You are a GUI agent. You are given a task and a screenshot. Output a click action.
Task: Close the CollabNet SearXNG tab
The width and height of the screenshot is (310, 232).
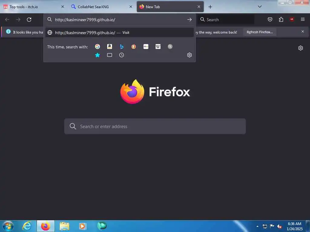(x=131, y=7)
